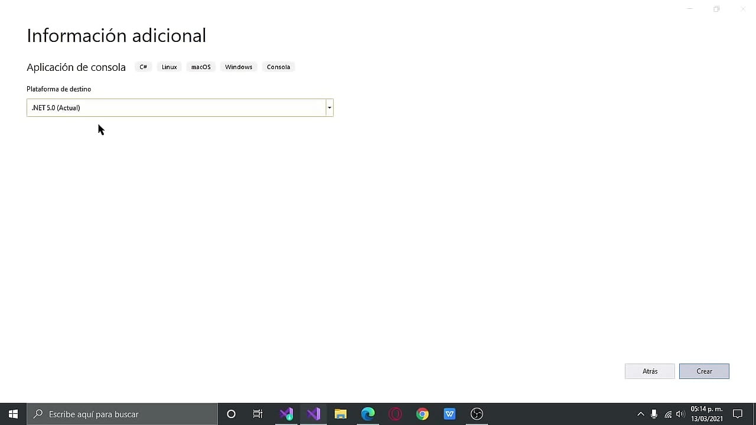
Task: Open WPS Office from the taskbar
Action: click(x=449, y=414)
